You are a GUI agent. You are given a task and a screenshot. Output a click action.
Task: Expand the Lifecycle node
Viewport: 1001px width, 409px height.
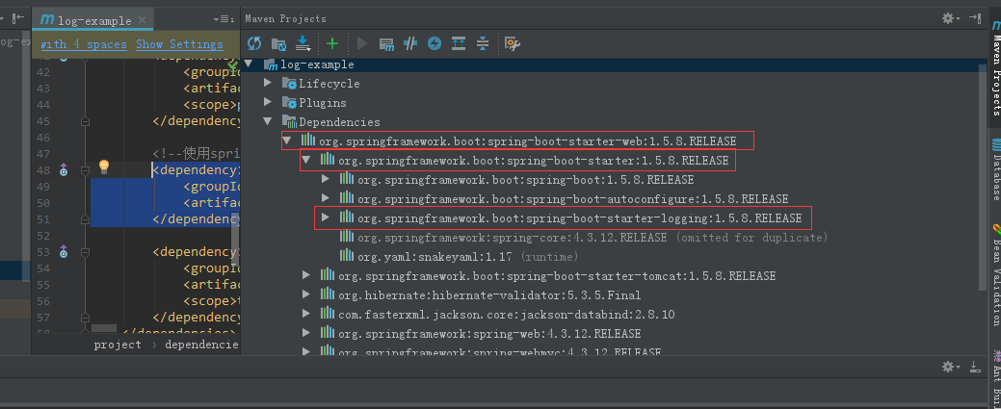[x=268, y=83]
